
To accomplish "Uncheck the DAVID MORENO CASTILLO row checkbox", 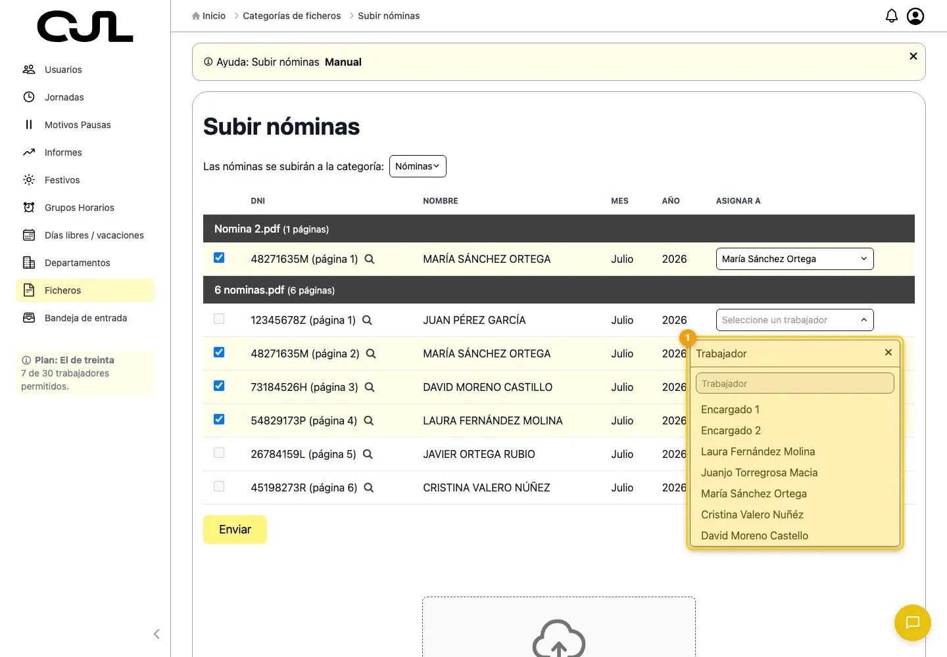I will 219,386.
